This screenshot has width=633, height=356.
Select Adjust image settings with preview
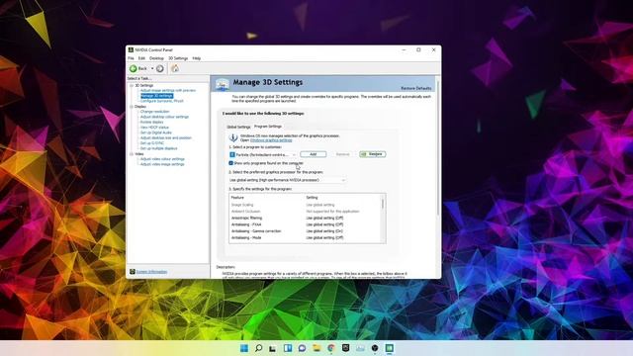[168, 90]
